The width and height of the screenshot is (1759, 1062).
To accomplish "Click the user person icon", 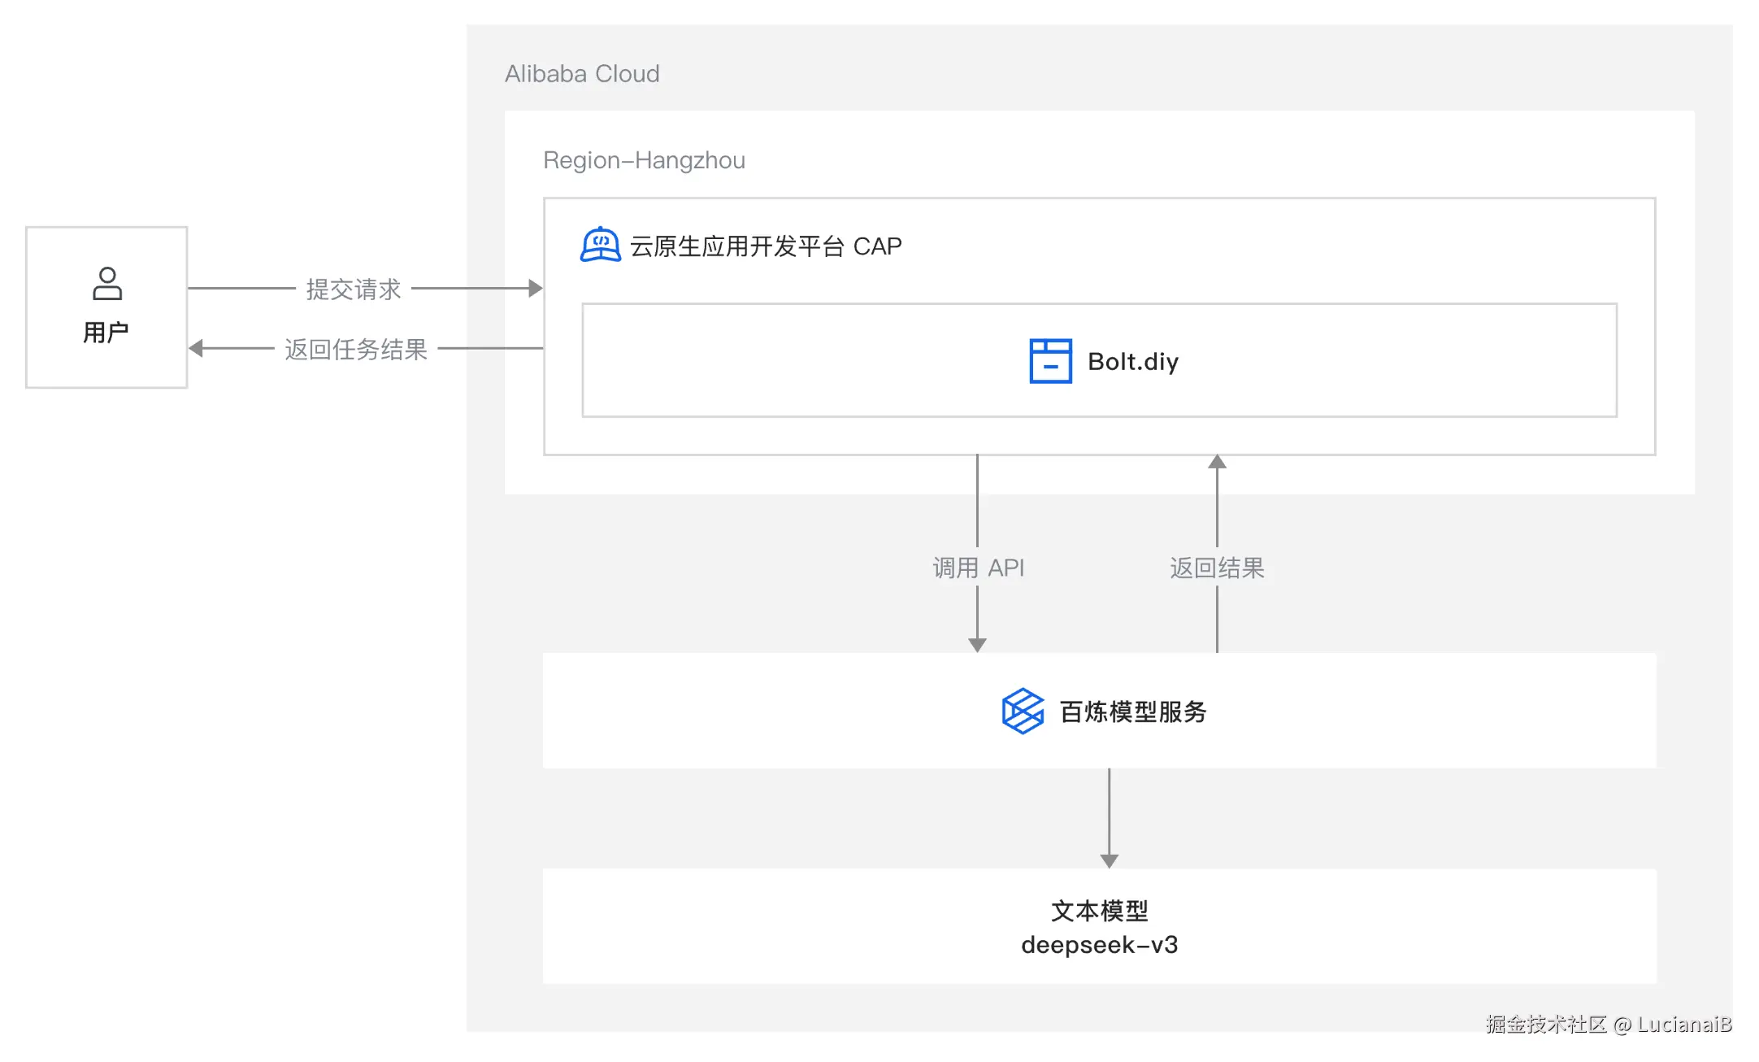I will click(x=106, y=284).
